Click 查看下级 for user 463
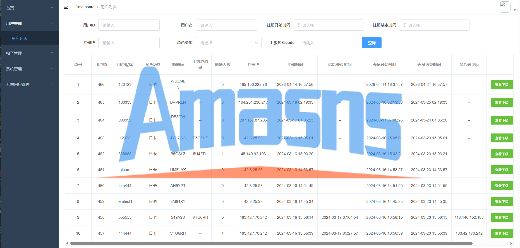Image resolution: width=520 pixels, height=248 pixels. point(502,138)
